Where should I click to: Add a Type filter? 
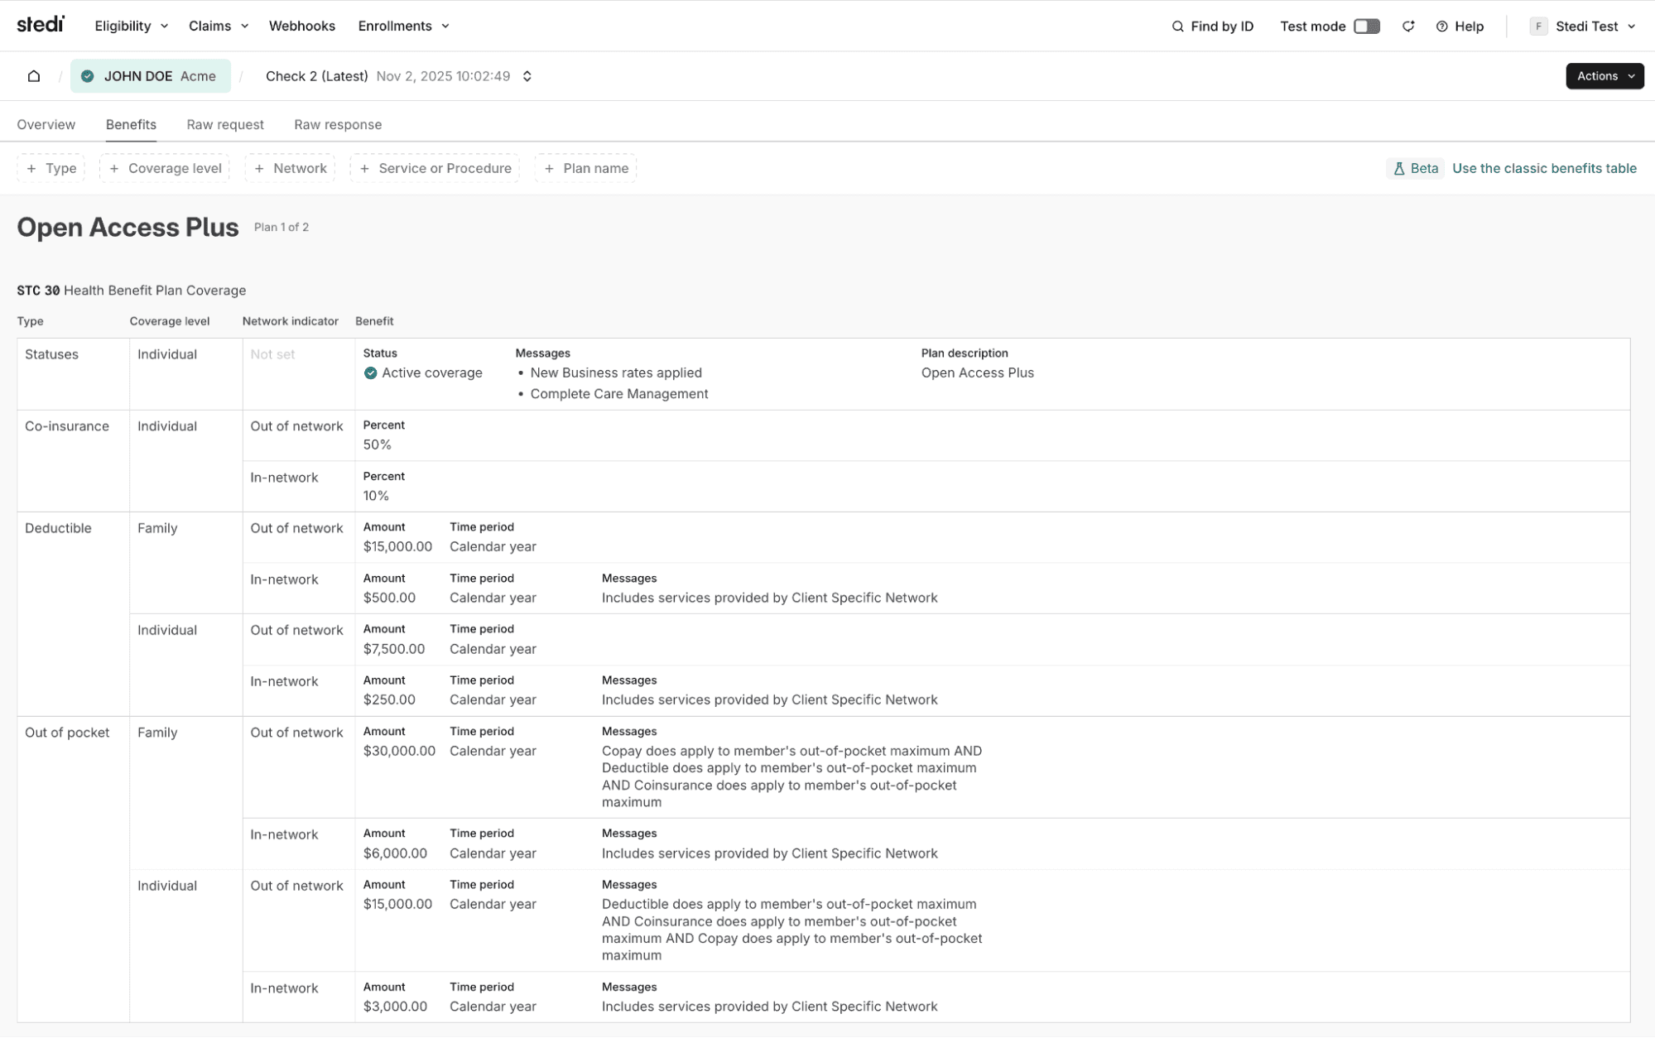pos(51,169)
